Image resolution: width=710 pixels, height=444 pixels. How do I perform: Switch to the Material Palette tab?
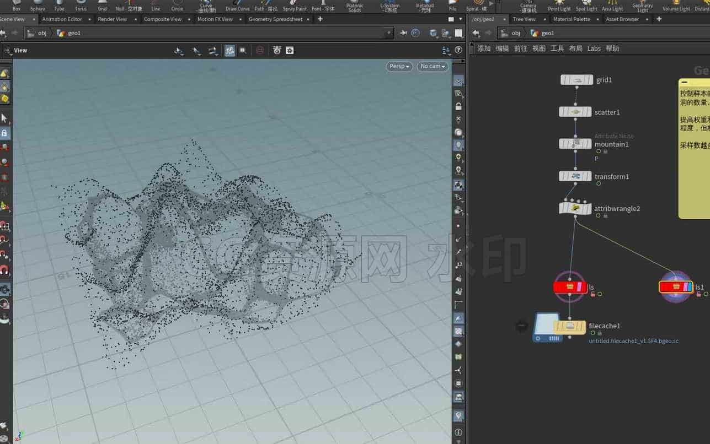point(571,19)
